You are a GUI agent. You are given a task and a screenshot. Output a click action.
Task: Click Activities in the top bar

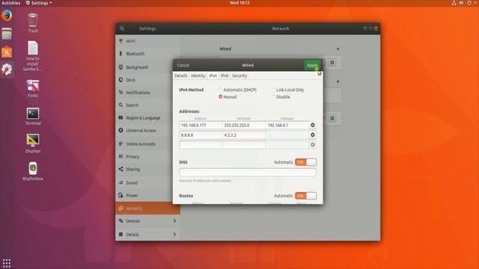point(11,3)
